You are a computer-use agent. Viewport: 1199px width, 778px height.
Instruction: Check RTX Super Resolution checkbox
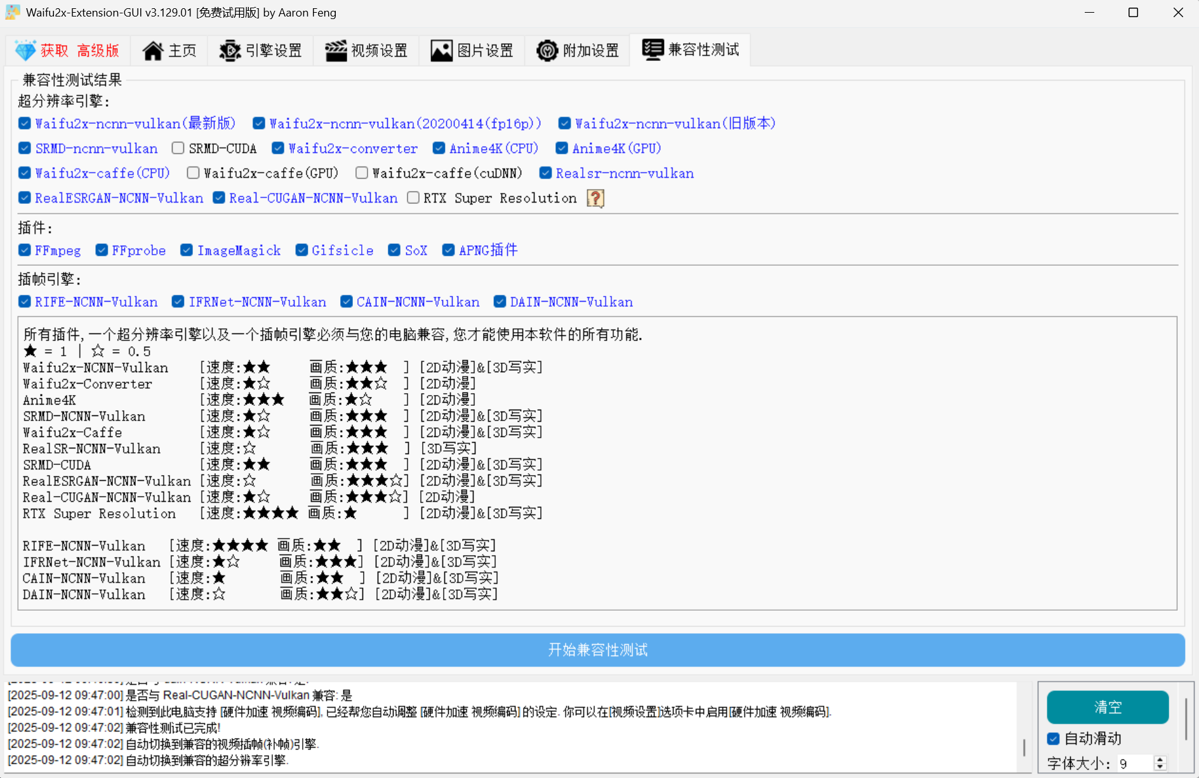[x=413, y=198]
